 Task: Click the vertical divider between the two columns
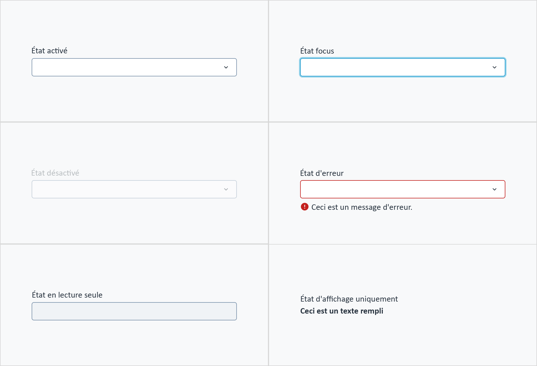pyautogui.click(x=268, y=183)
